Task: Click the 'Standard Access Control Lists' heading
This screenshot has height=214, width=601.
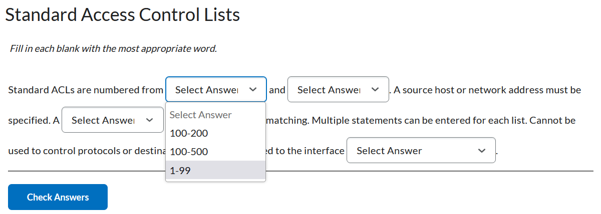Action: (122, 15)
